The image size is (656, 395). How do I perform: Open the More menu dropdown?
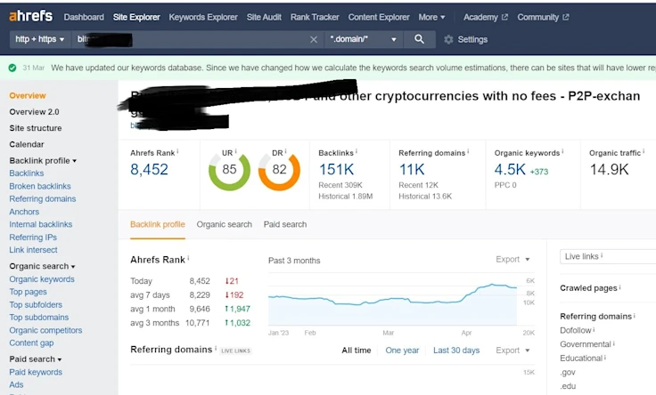431,17
